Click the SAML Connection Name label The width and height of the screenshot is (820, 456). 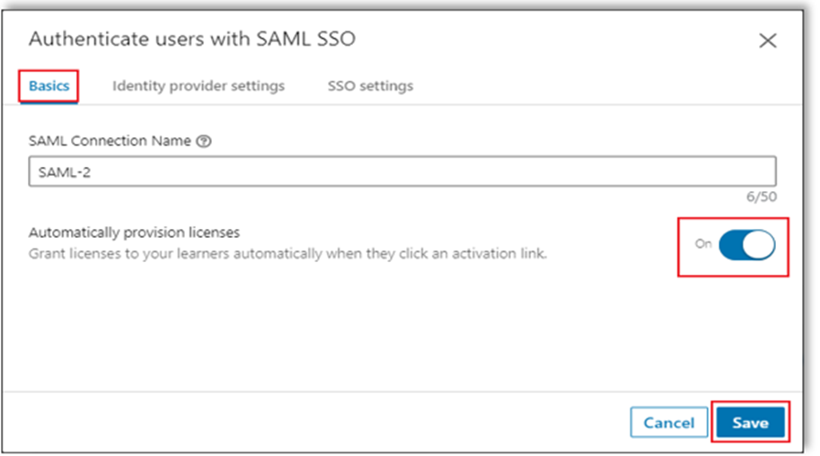(x=110, y=141)
